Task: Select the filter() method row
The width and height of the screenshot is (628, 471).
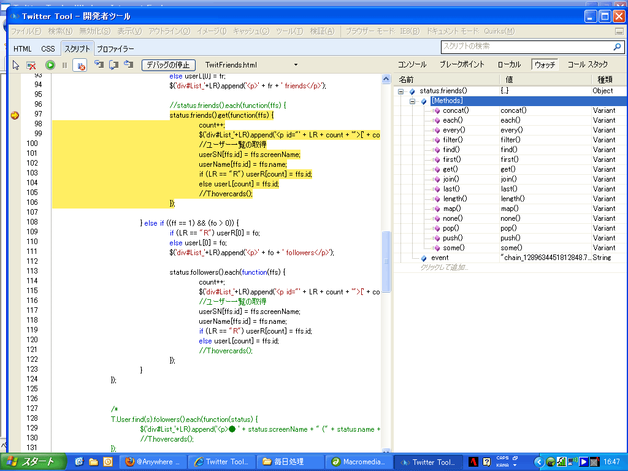Action: (510, 140)
